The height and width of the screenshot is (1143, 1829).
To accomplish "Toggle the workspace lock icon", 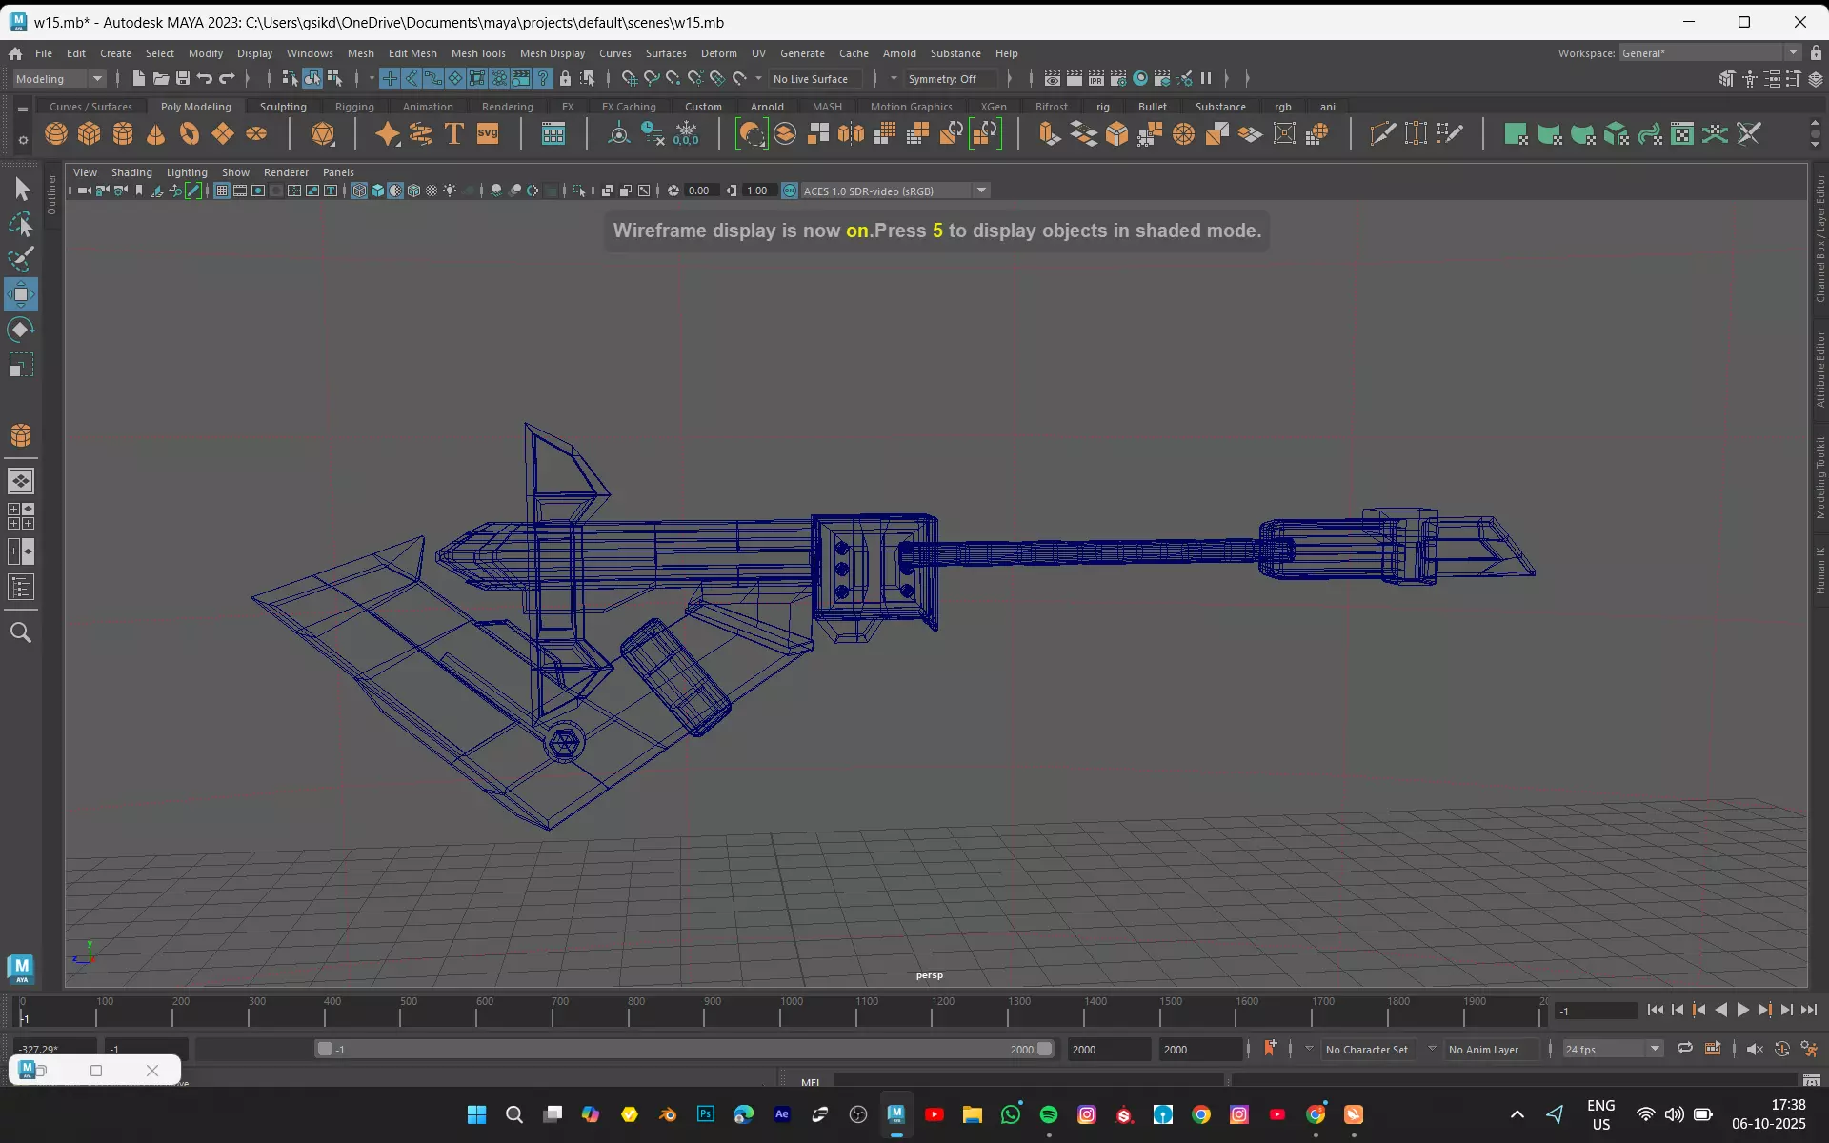I will [1817, 53].
